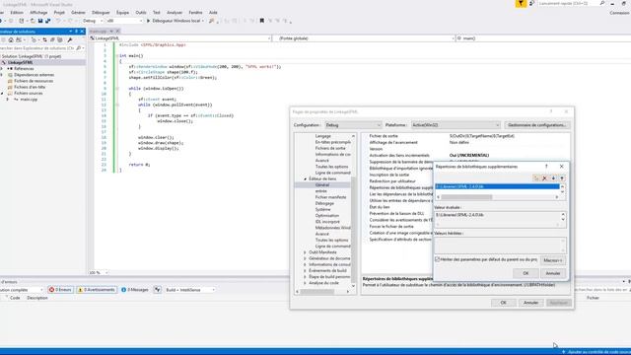Click the Solution Explorer refresh icon
The image size is (631, 355).
pyautogui.click(x=44, y=39)
